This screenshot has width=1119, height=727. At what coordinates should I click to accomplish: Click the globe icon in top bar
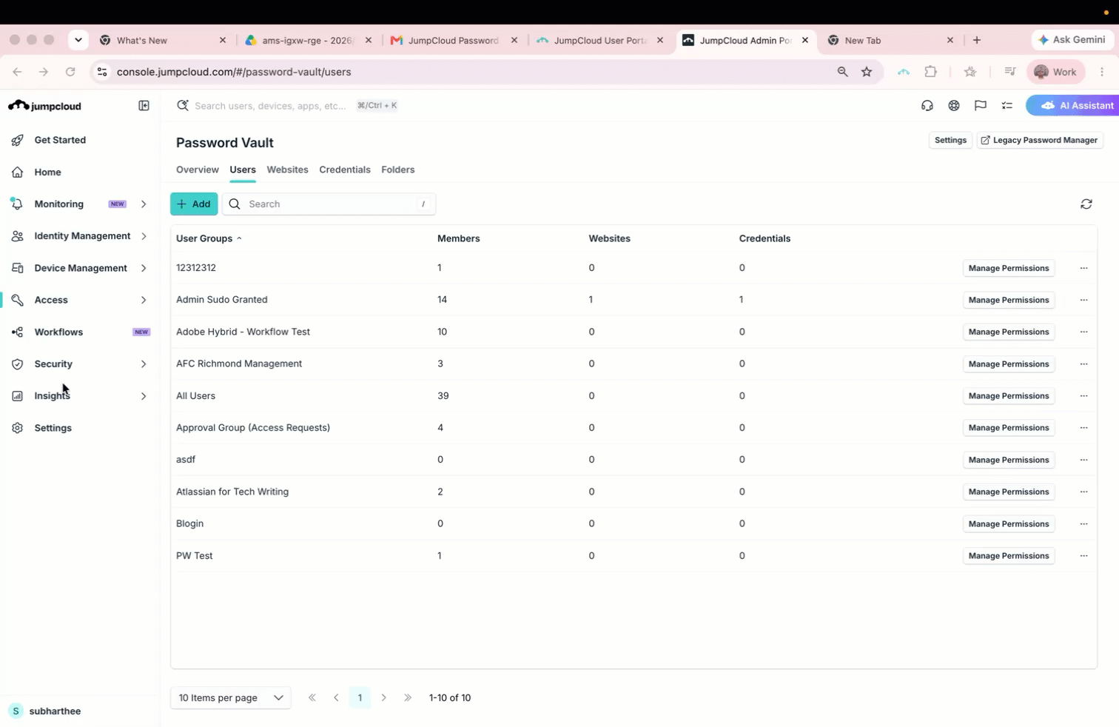(x=954, y=106)
